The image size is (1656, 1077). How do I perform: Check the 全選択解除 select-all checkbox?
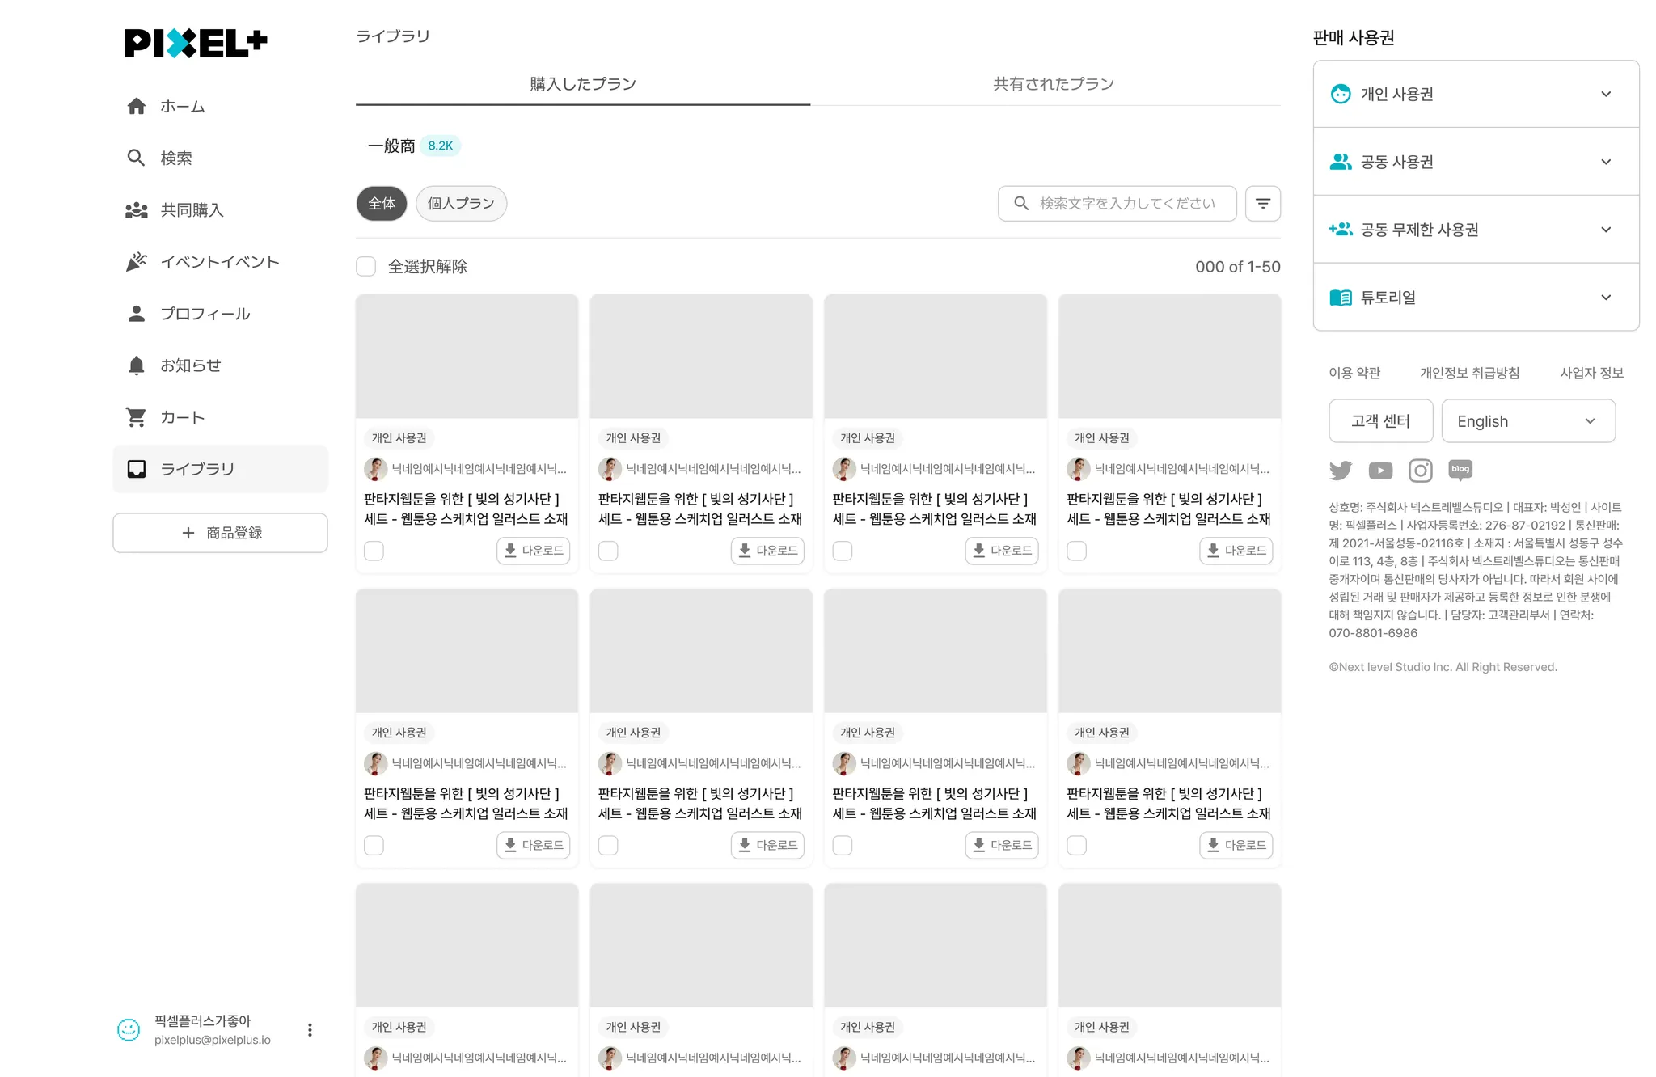click(366, 266)
